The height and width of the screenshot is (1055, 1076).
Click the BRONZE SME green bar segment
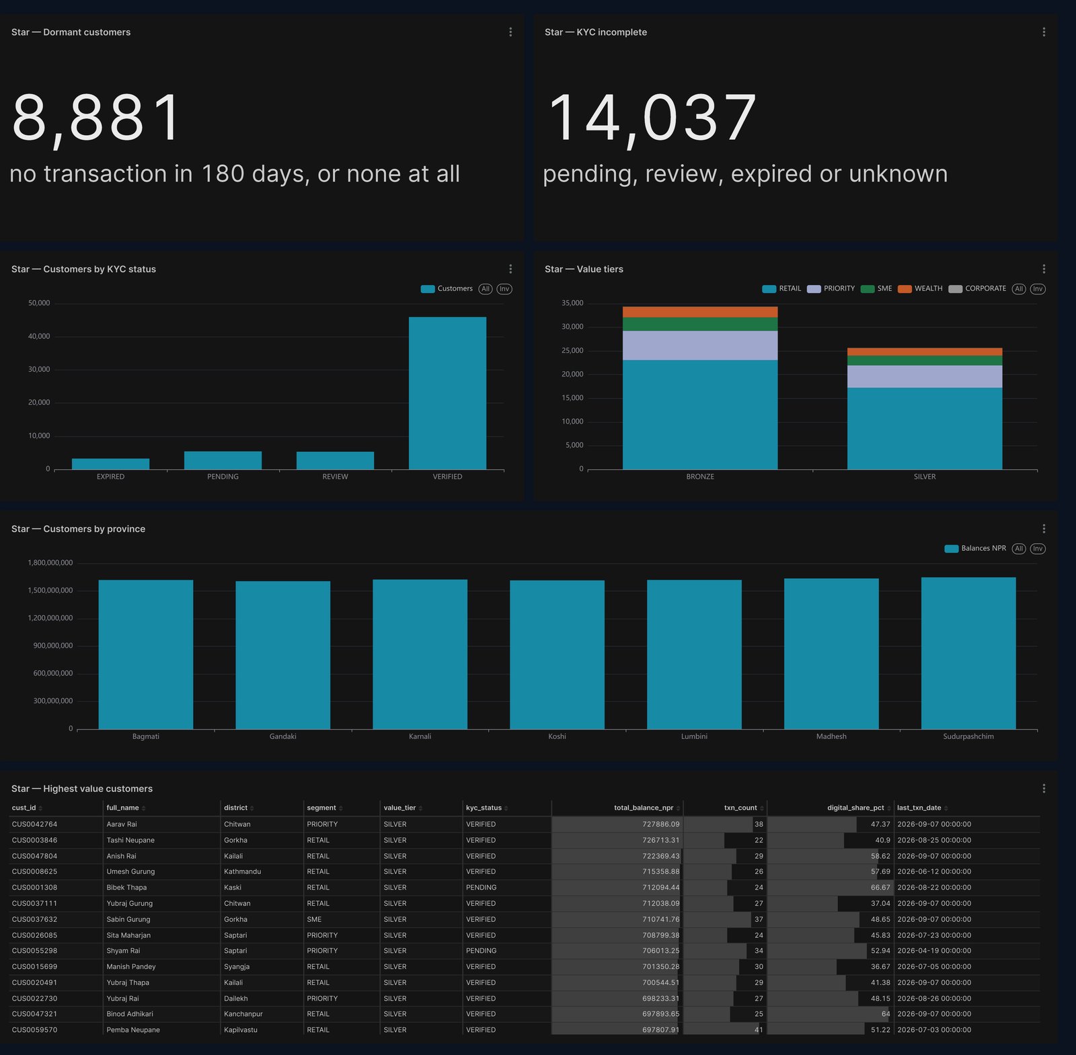[x=700, y=324]
